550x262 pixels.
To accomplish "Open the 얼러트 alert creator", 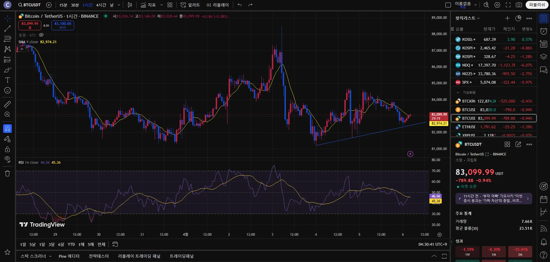I will 190,5.
